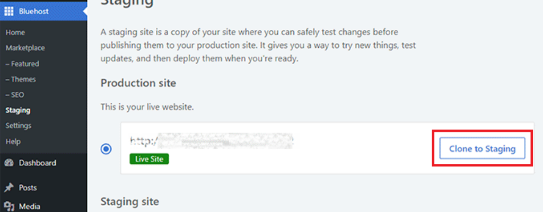Image resolution: width=543 pixels, height=212 pixels.
Task: Click the Posts pushpin icon
Action: coord(9,188)
